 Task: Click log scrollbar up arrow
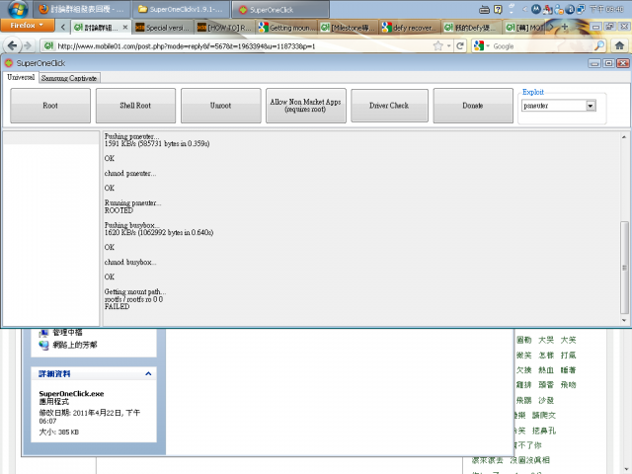[x=624, y=137]
